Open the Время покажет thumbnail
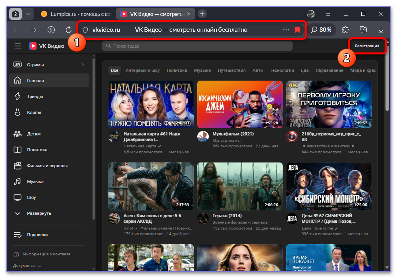397x278 pixels. pyautogui.click(x=329, y=258)
